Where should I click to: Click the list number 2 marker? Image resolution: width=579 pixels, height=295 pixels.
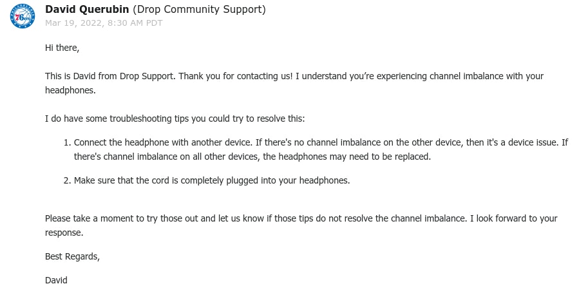pos(66,180)
